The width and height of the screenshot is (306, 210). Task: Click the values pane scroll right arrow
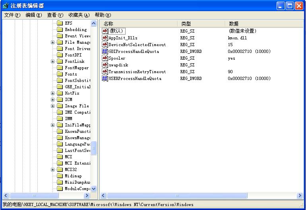(300, 195)
